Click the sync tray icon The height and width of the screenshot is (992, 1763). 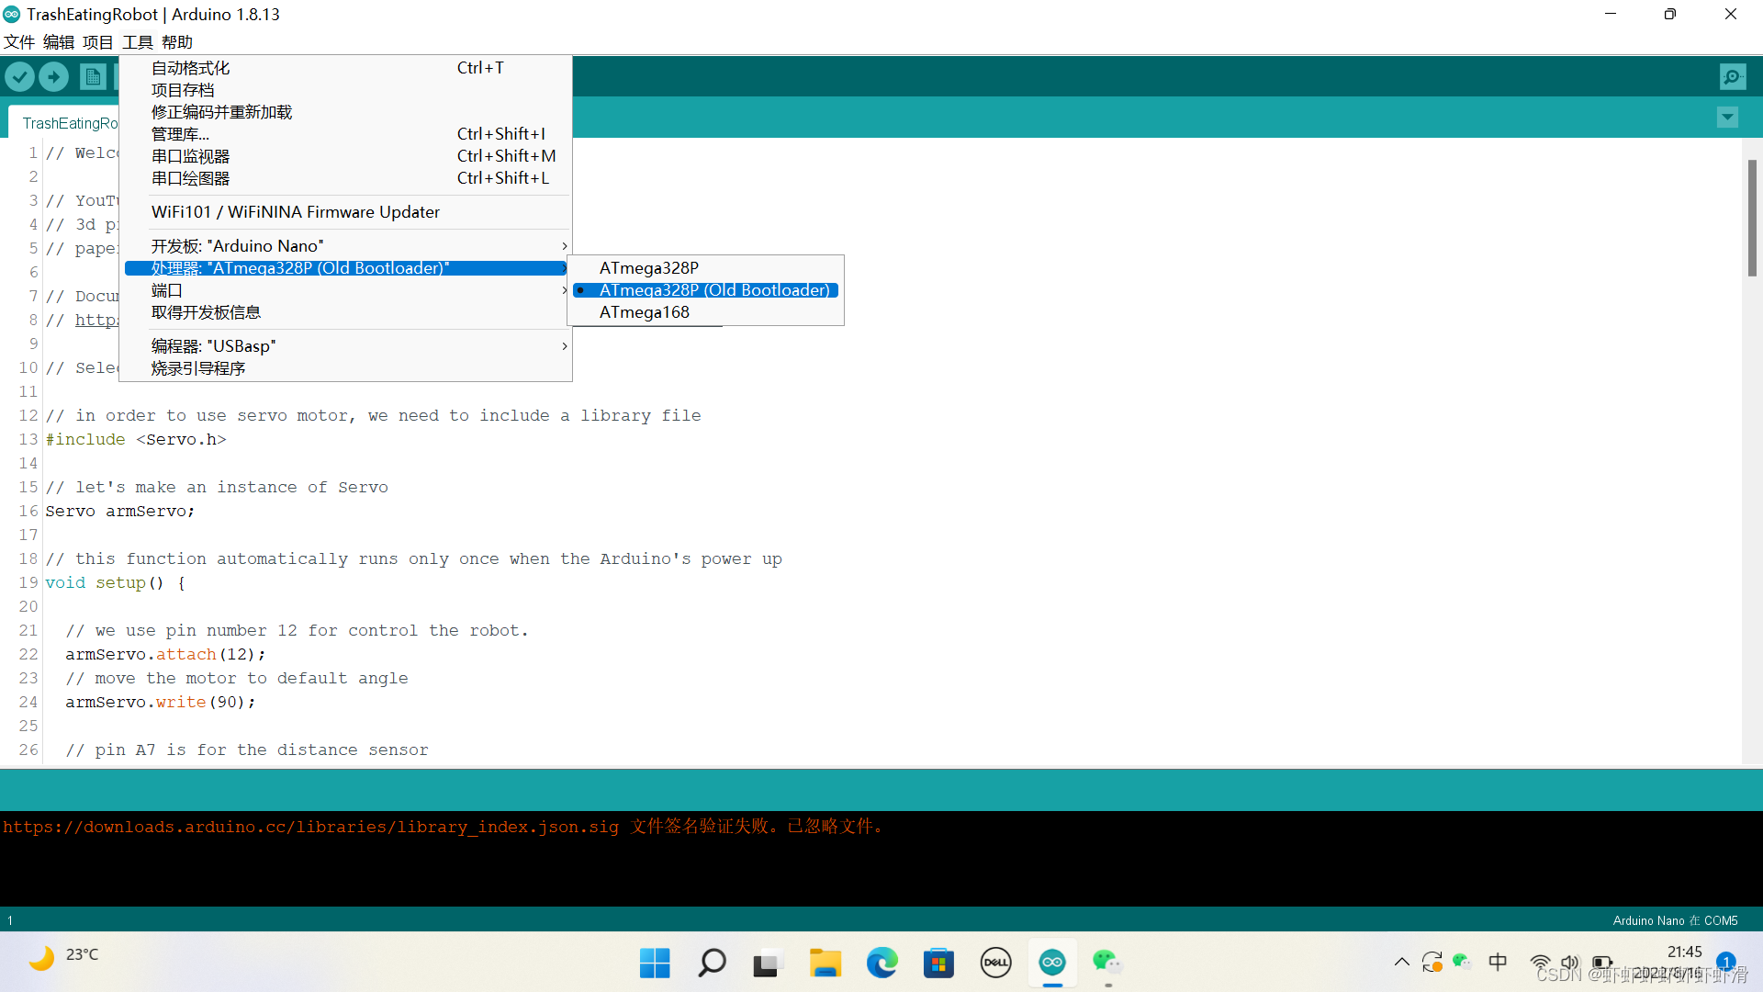tap(1432, 963)
